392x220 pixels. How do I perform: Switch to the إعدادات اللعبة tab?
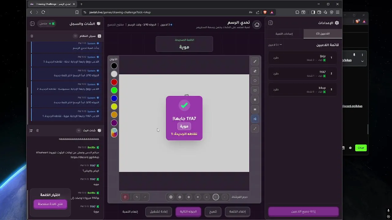pos(284,34)
